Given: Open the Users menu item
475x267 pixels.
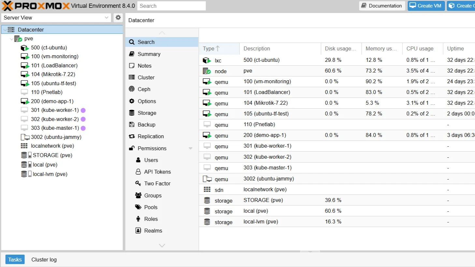Looking at the screenshot, I should coord(162,160).
